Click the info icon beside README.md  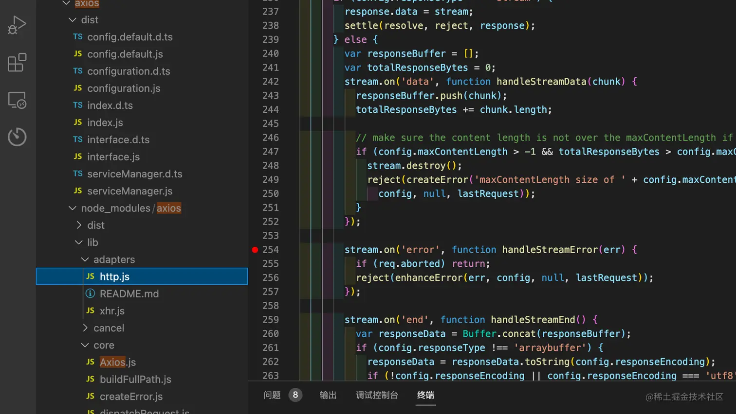[90, 293]
